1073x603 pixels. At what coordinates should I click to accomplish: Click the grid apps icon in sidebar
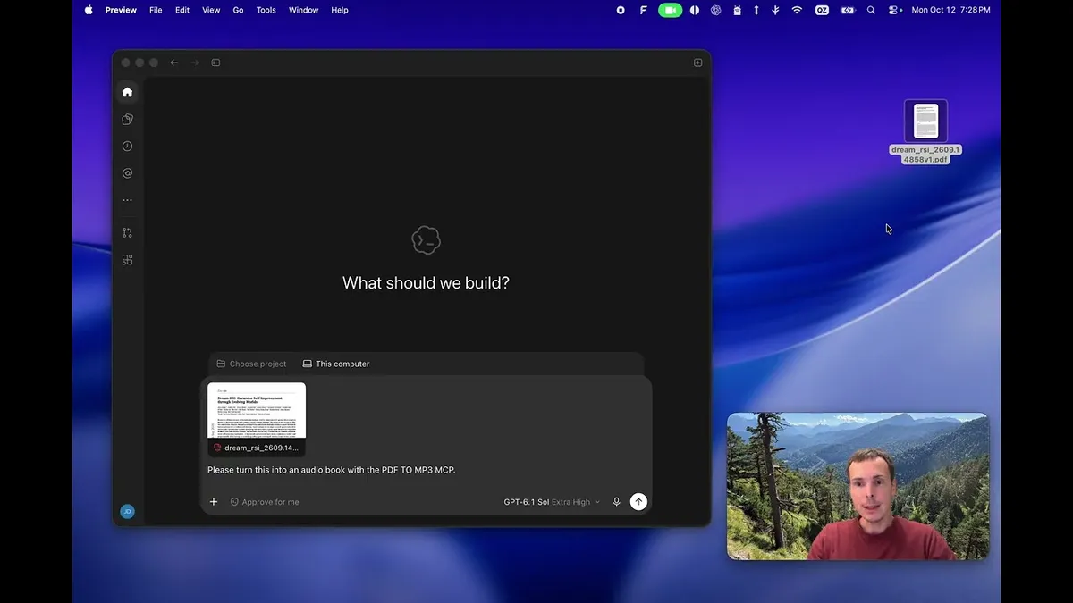[x=127, y=260]
